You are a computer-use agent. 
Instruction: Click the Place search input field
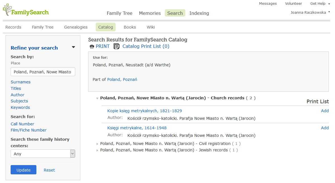pyautogui.click(x=43, y=72)
